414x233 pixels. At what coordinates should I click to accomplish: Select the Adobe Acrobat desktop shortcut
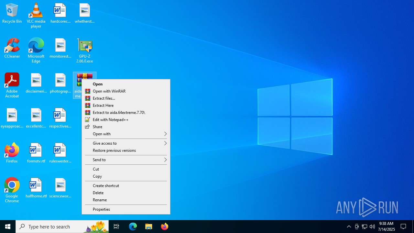click(12, 85)
